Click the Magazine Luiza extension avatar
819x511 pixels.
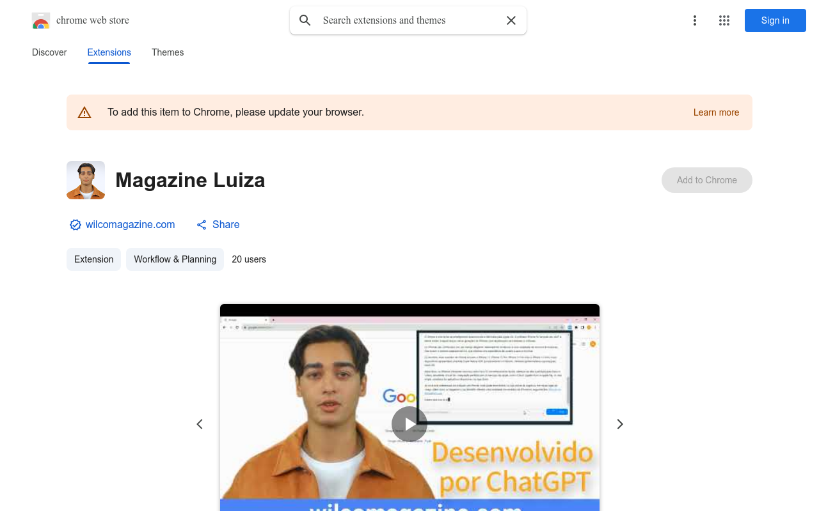coord(86,180)
